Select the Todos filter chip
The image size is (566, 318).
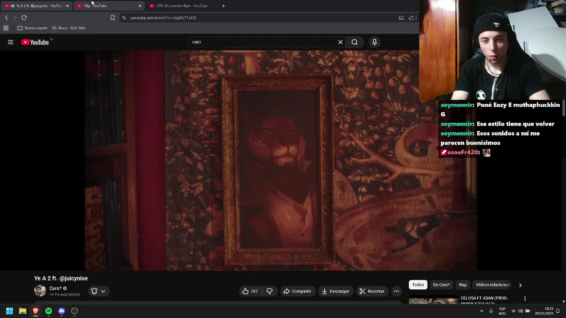(418, 285)
